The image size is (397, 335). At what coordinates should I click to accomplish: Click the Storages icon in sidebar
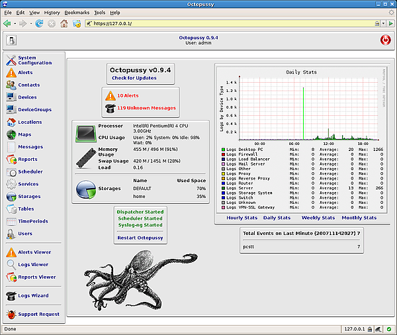(11, 197)
